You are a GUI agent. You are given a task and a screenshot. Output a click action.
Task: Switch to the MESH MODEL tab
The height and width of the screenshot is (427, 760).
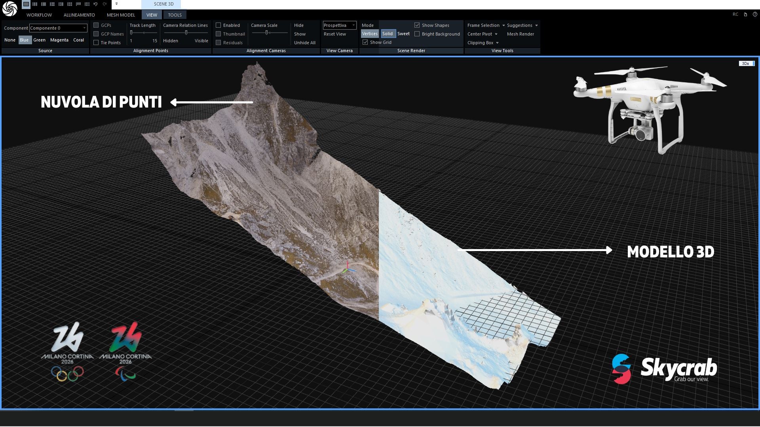(121, 15)
